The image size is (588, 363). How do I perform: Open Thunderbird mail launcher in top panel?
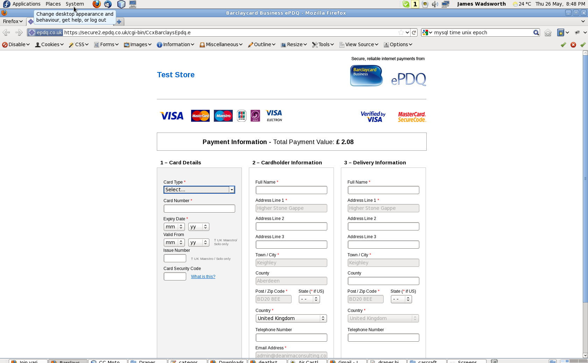(108, 4)
